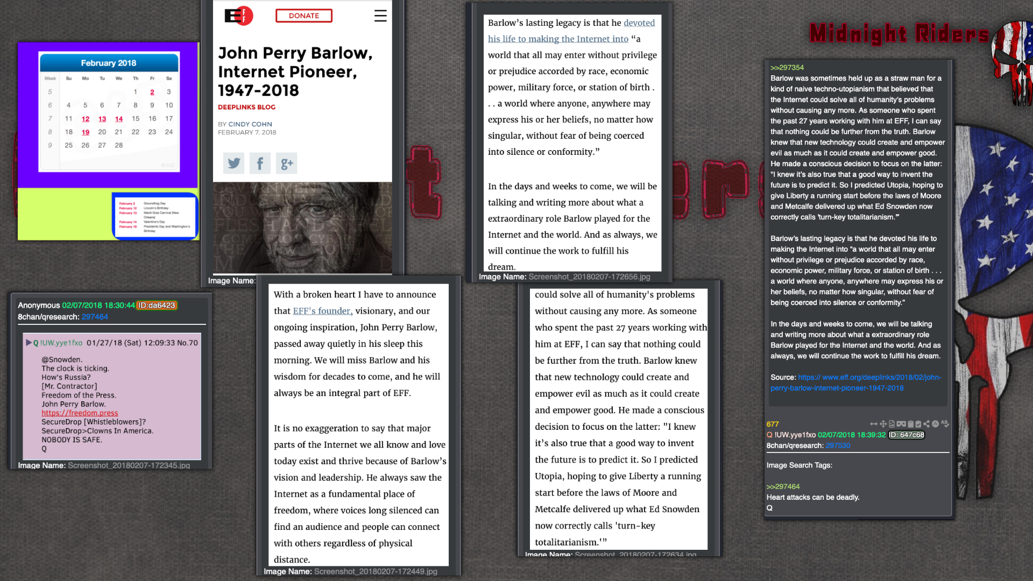Click the Facebook share icon in EFF article
Screen dimensions: 1033x581
[x=260, y=163]
